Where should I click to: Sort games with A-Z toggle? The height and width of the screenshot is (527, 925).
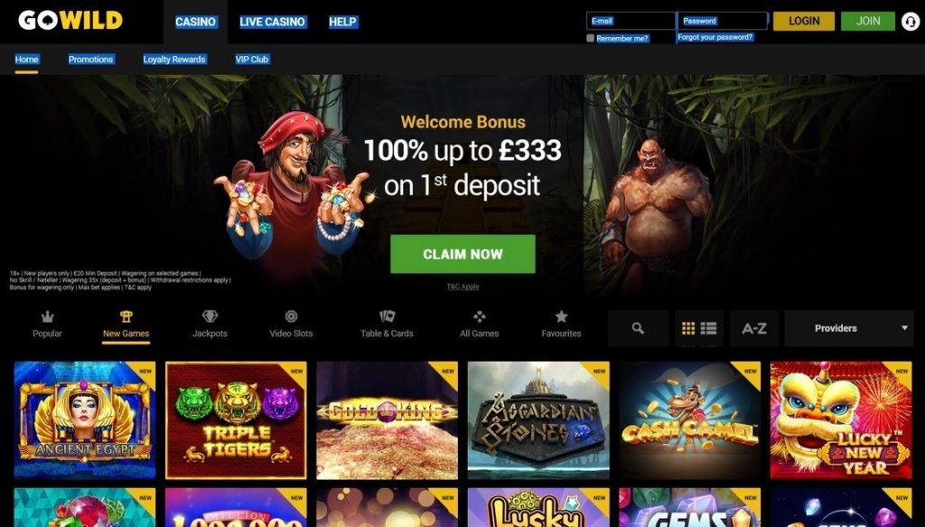click(x=754, y=328)
